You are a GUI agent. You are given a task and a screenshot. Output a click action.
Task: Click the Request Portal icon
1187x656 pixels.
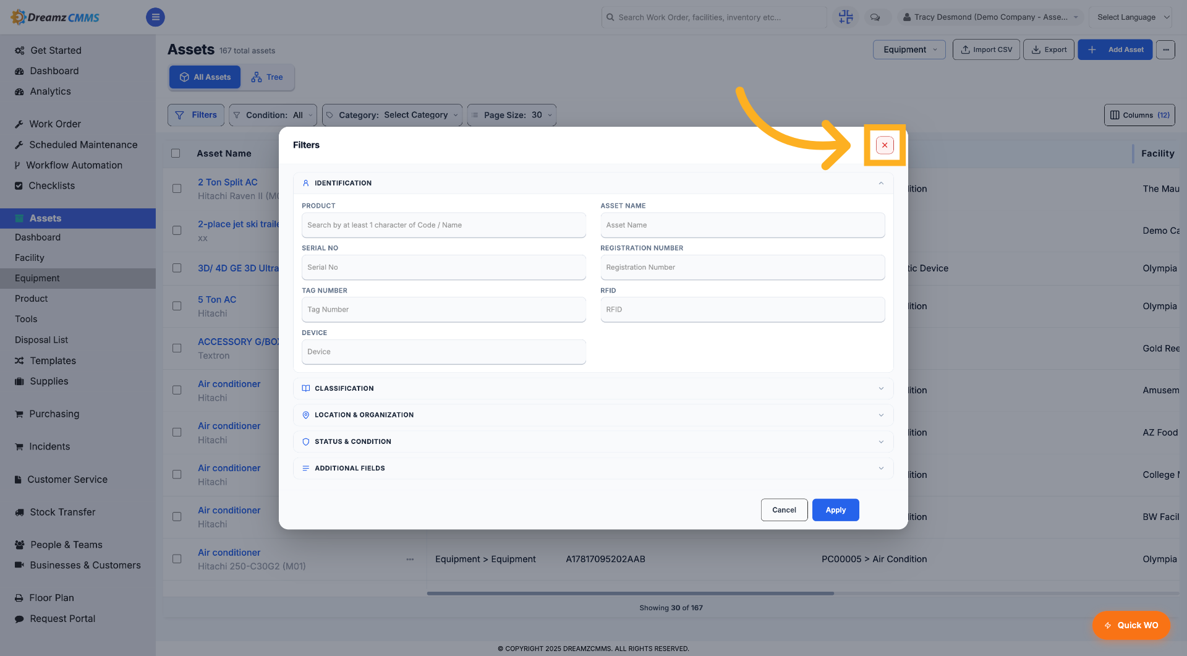tap(19, 619)
